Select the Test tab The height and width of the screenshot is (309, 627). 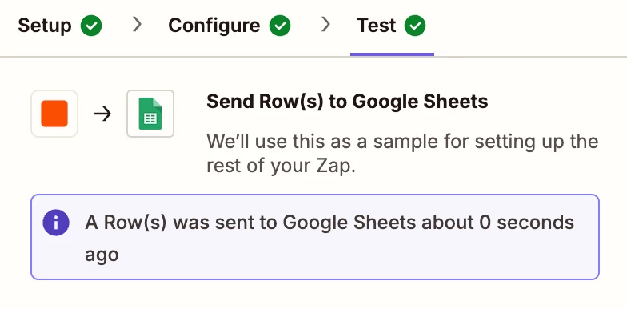tap(392, 26)
